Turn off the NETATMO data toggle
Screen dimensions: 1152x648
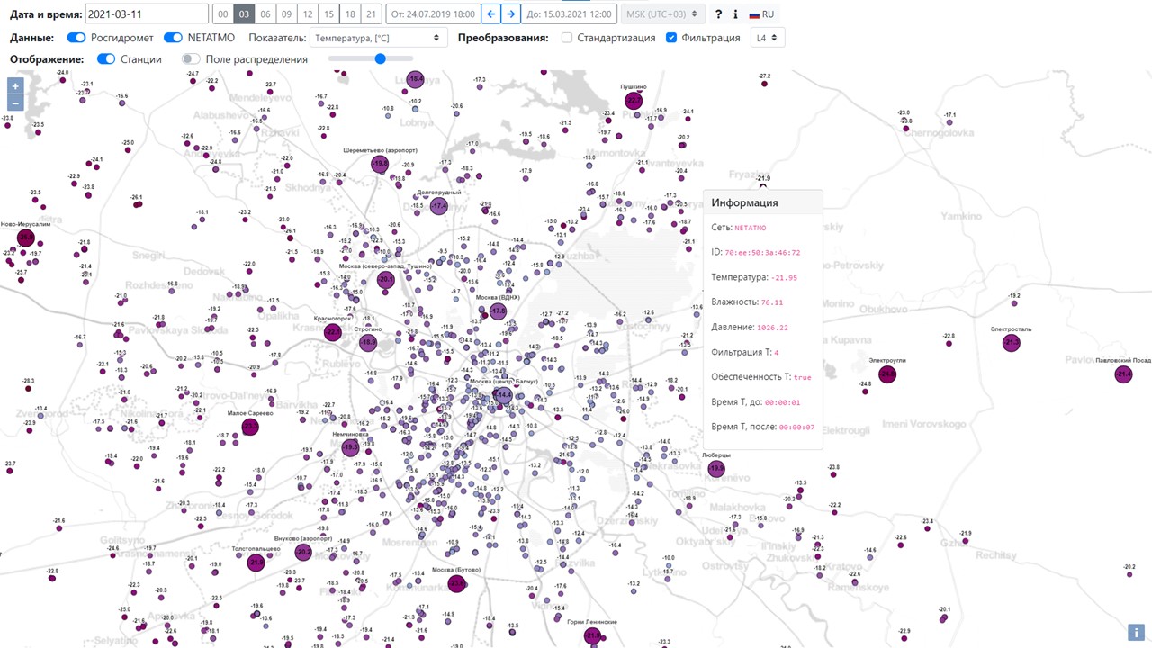click(173, 38)
